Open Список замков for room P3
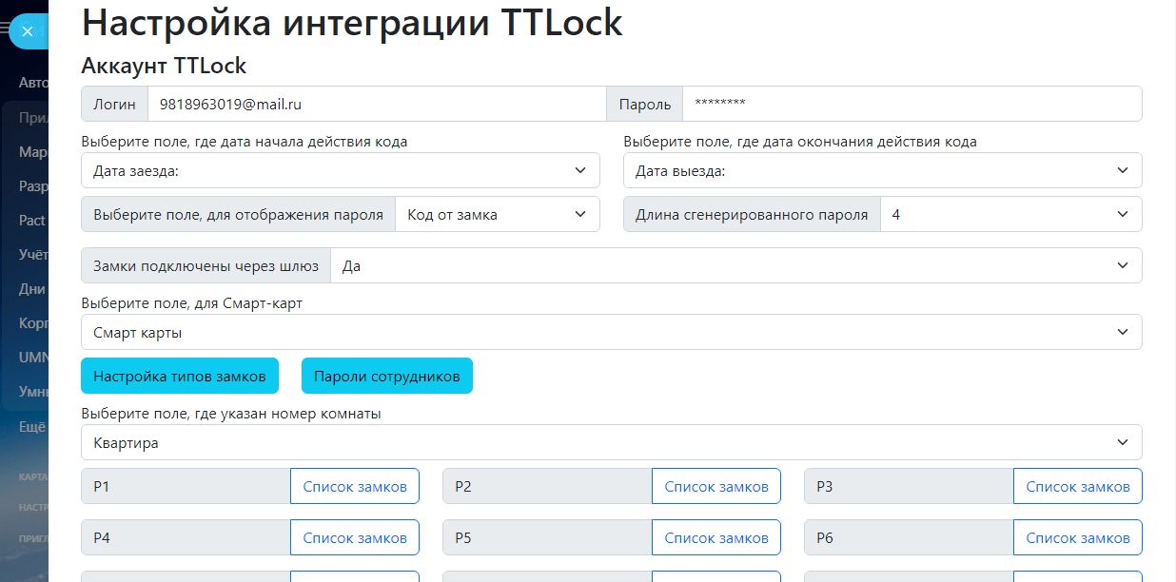 click(1077, 487)
